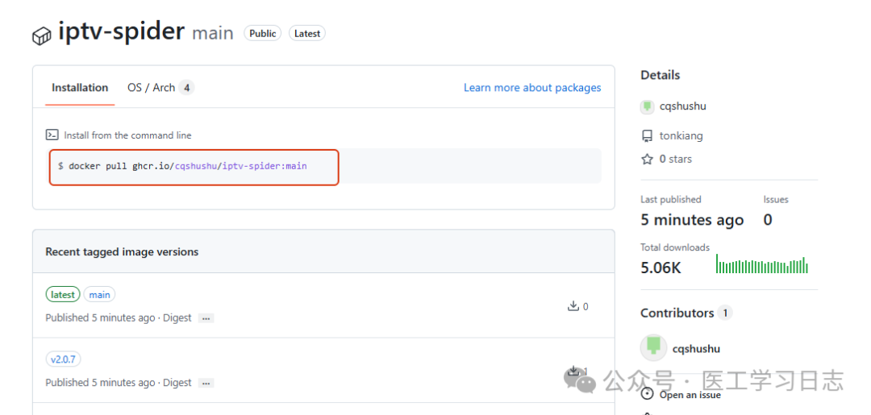Click the latest version tag
The image size is (871, 415).
click(x=63, y=295)
